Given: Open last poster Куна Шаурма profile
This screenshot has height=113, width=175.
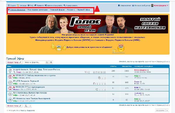Looking at the screenshot, I should (x=140, y=70).
